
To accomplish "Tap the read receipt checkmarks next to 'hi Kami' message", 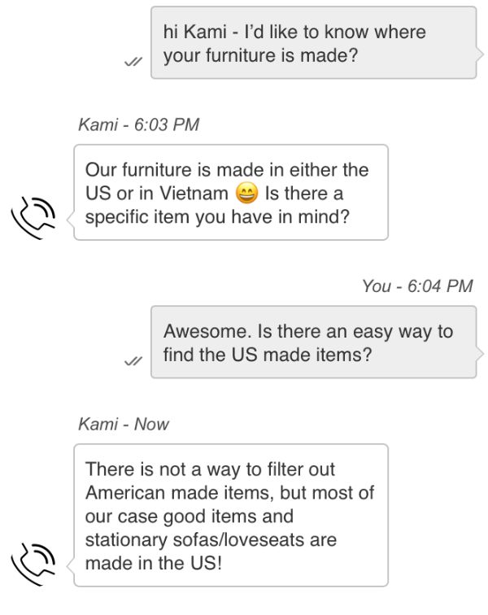I will coord(133,62).
